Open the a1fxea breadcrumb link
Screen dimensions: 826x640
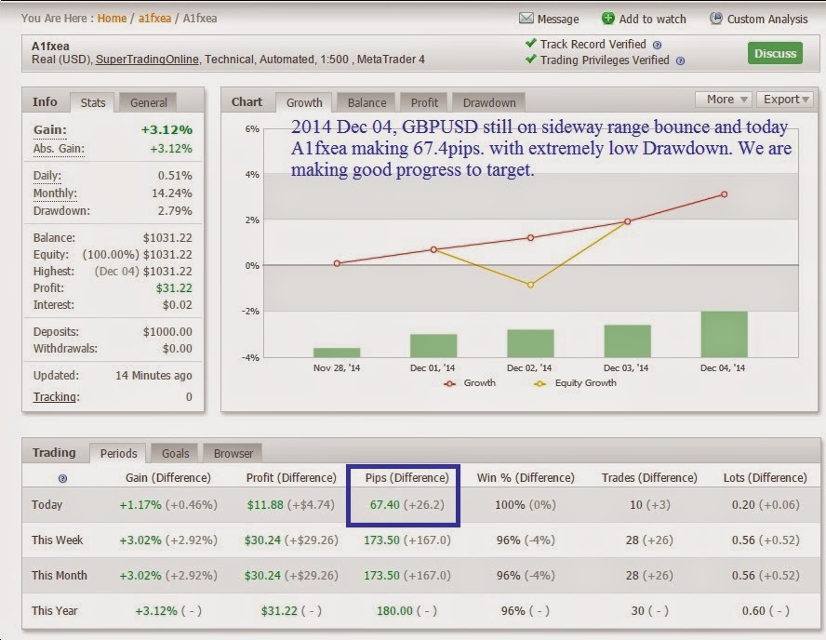pyautogui.click(x=154, y=19)
